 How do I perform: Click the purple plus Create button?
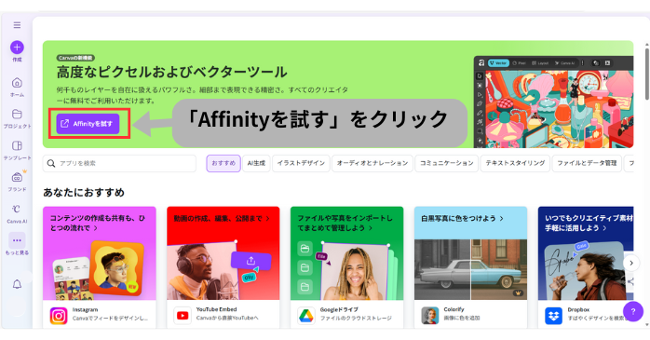pyautogui.click(x=17, y=48)
